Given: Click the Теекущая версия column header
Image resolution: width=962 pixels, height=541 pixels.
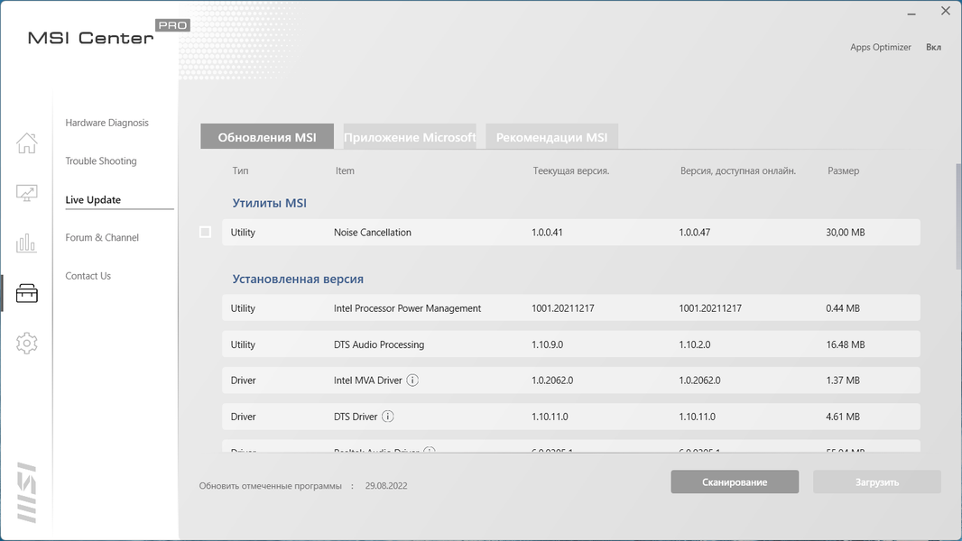Looking at the screenshot, I should click(x=570, y=171).
